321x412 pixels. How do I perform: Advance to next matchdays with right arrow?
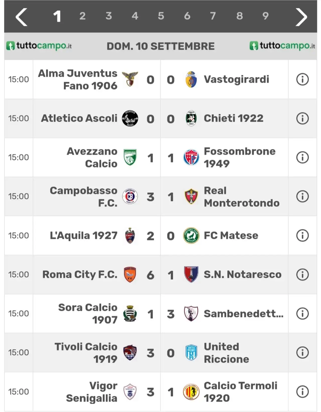click(x=301, y=17)
